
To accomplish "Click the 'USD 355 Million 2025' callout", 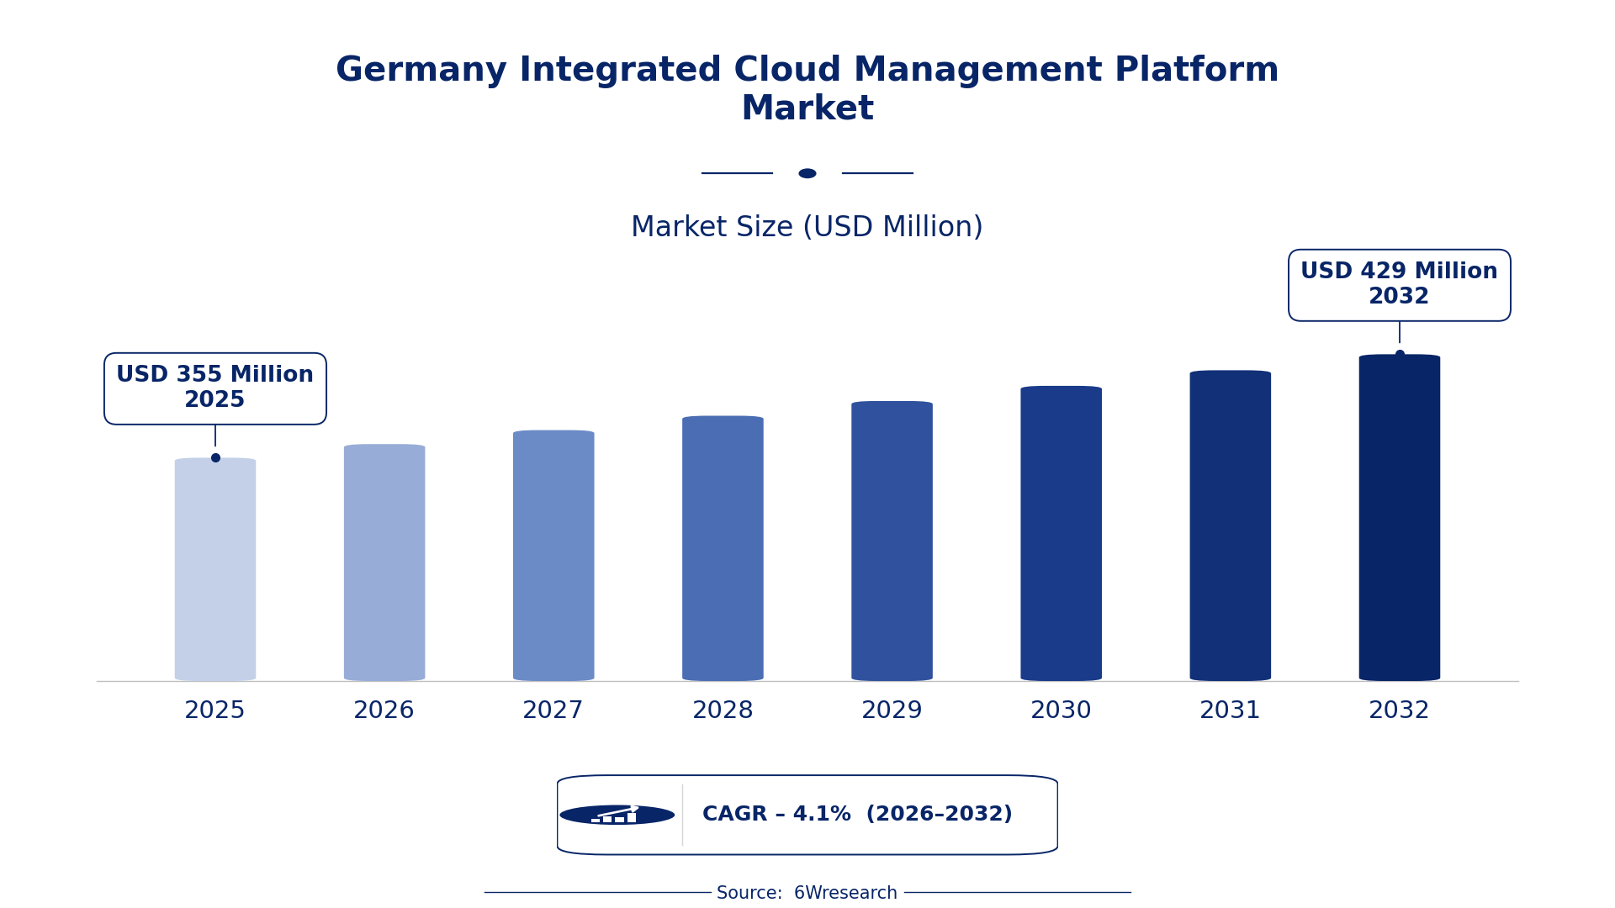I will pyautogui.click(x=215, y=388).
